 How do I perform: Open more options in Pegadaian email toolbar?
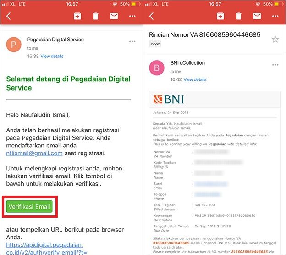coord(132,16)
